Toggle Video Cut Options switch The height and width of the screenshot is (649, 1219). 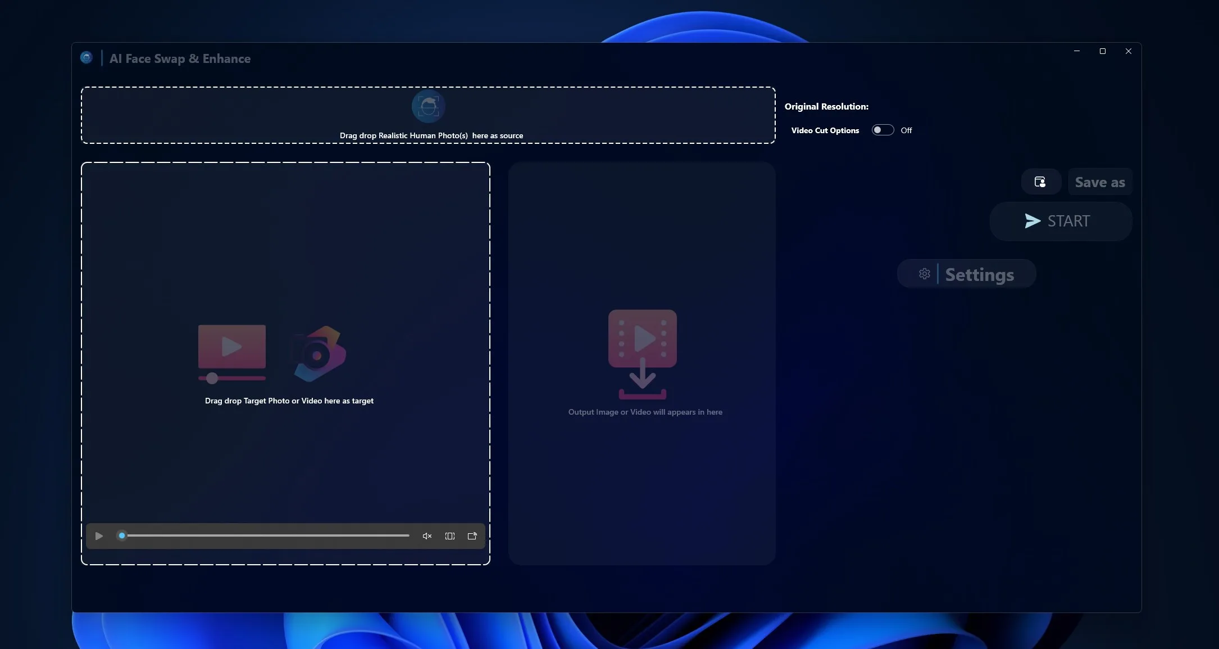(x=883, y=130)
